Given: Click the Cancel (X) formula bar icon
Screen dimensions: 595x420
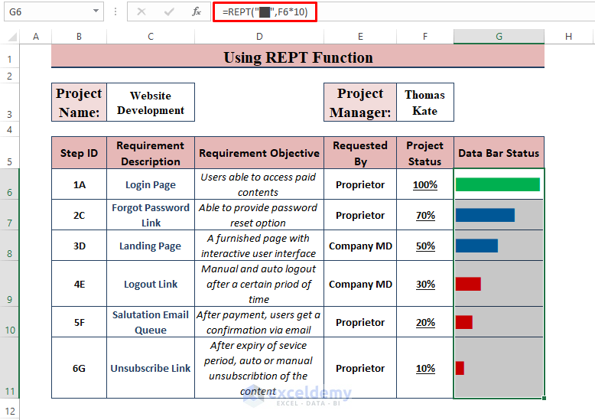Looking at the screenshot, I should [x=141, y=11].
